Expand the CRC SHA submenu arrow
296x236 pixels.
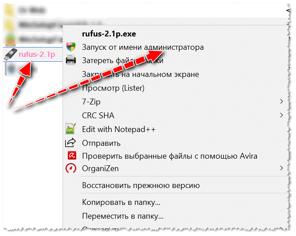[x=281, y=115]
